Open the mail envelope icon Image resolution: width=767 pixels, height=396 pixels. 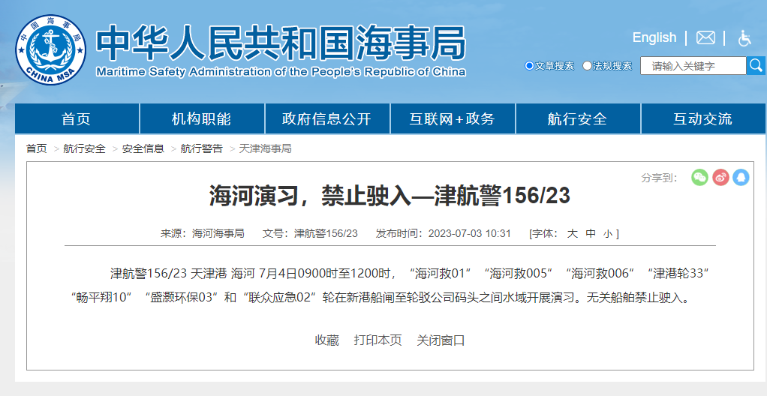click(x=705, y=37)
